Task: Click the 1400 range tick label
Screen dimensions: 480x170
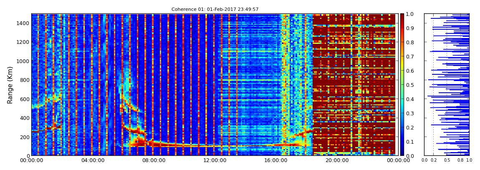Action: click(x=23, y=23)
